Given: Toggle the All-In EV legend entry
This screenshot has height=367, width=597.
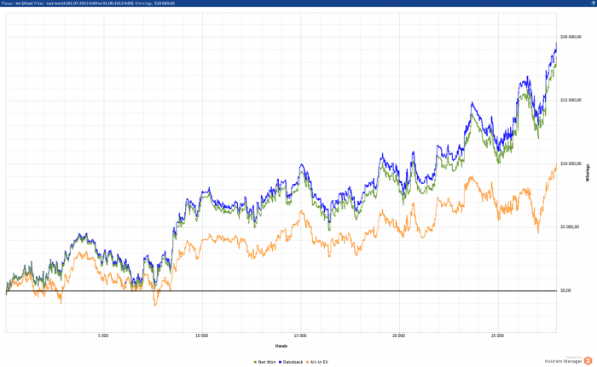Looking at the screenshot, I should click(x=316, y=362).
